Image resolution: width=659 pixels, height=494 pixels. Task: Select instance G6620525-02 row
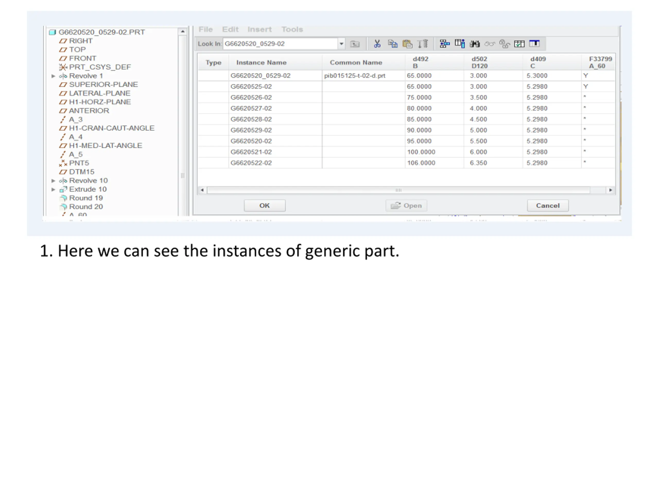[x=407, y=87]
